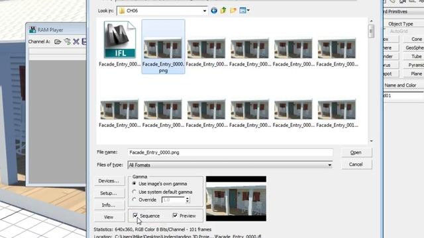The height and width of the screenshot is (238, 424).
Task: Increase the Override gamma spinner value
Action: click(x=187, y=198)
